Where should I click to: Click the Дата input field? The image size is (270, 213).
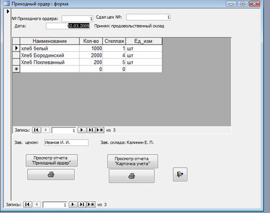click(x=68, y=26)
